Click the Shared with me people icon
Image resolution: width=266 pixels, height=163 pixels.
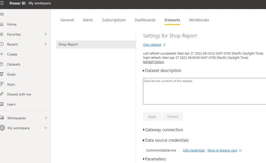[x=2, y=94]
